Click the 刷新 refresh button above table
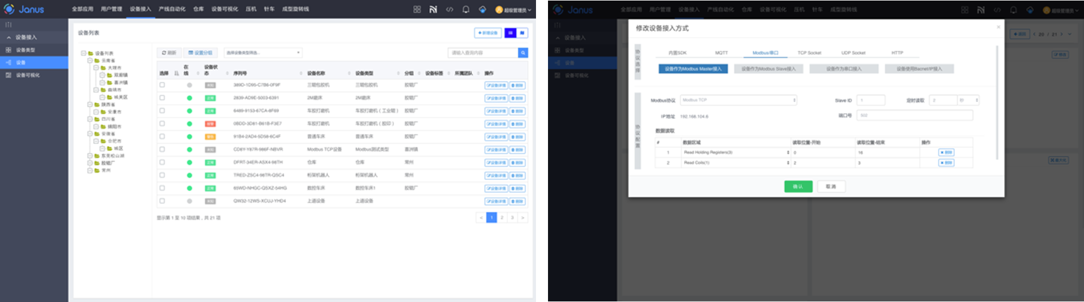The height and width of the screenshot is (302, 1084). (x=169, y=53)
